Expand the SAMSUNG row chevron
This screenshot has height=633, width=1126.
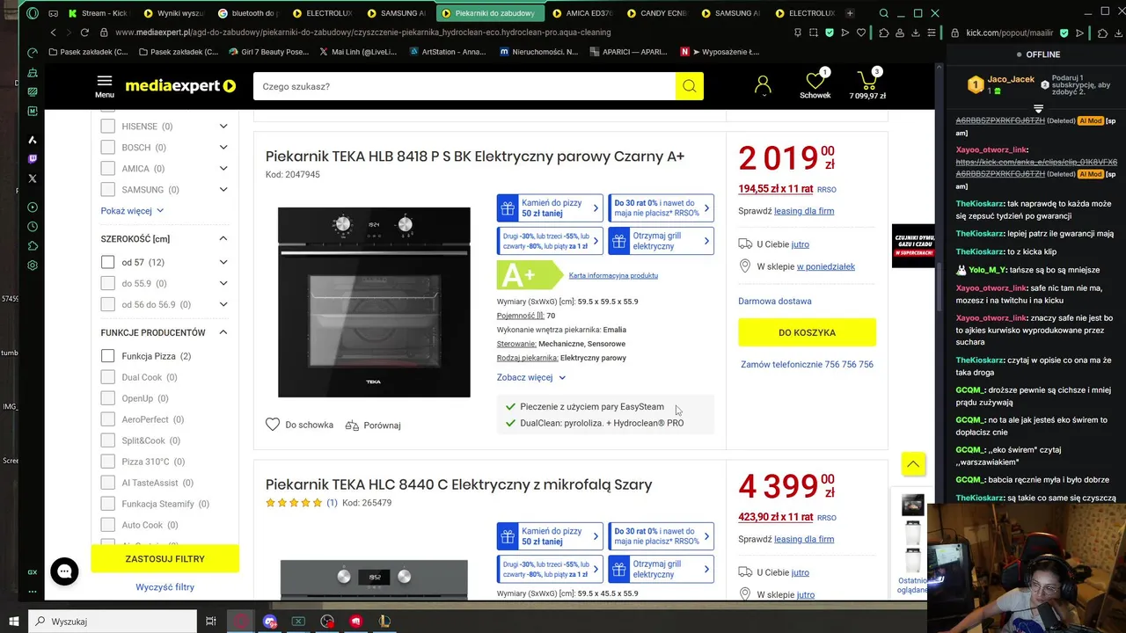tap(223, 189)
